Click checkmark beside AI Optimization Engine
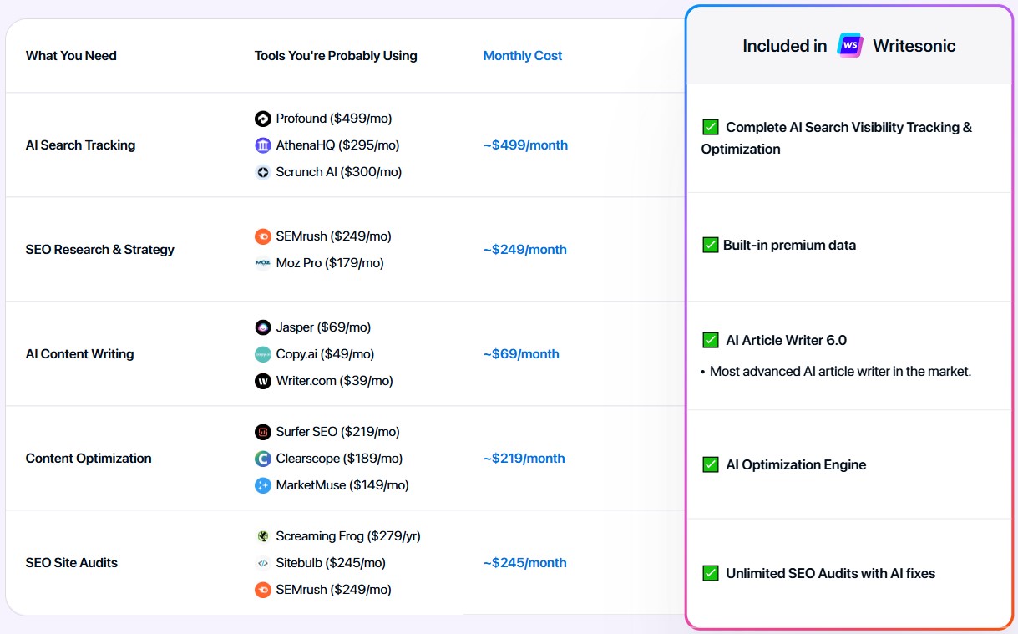The image size is (1018, 634). click(x=711, y=464)
